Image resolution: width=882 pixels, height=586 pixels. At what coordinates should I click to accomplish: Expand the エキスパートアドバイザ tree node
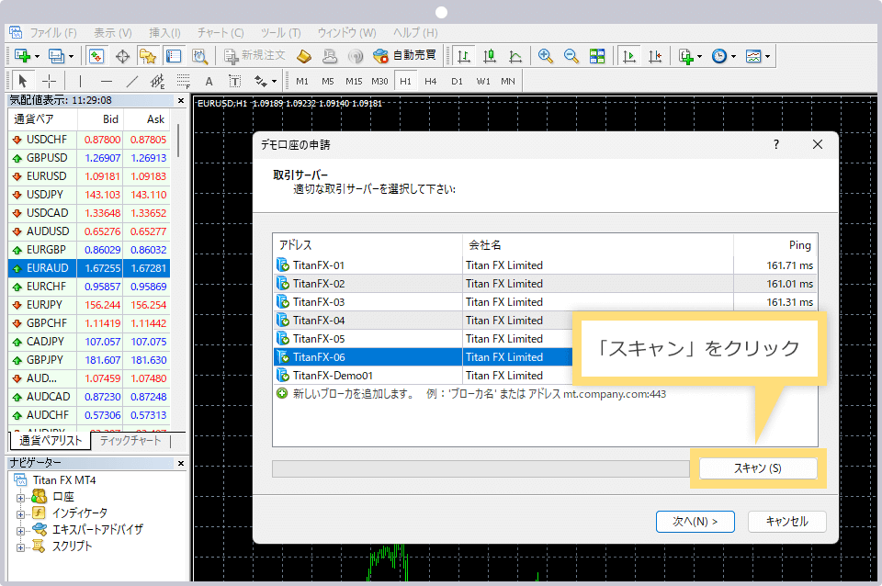[x=20, y=530]
